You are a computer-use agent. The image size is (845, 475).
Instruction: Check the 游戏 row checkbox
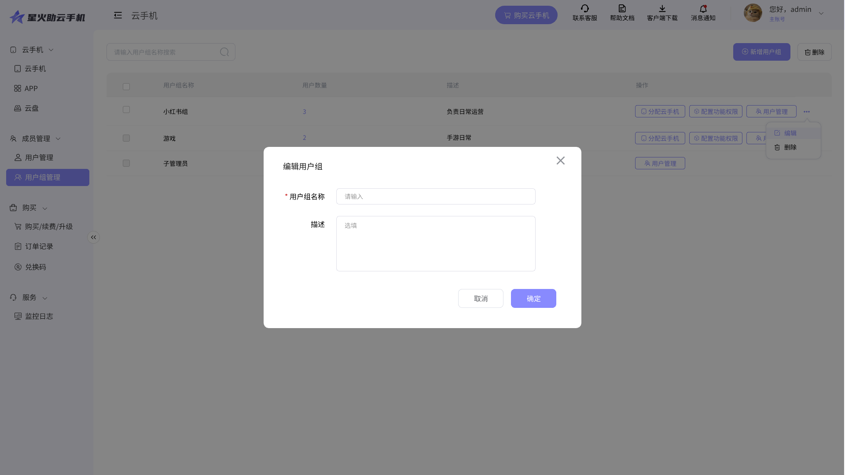[126, 138]
